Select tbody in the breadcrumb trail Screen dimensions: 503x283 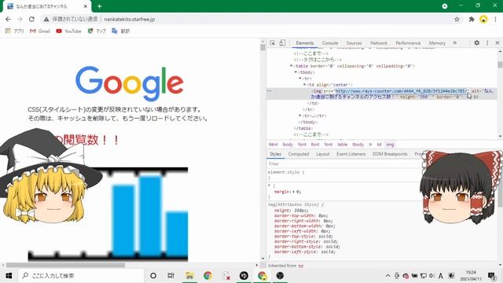click(x=358, y=145)
